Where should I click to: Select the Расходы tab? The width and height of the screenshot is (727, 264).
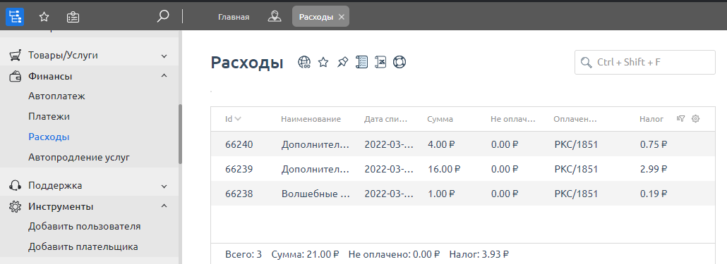320,17
